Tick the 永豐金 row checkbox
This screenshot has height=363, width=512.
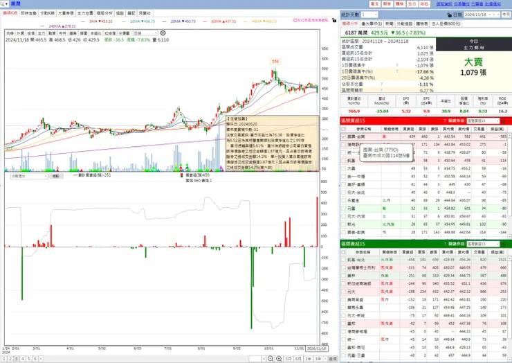coord(343,200)
